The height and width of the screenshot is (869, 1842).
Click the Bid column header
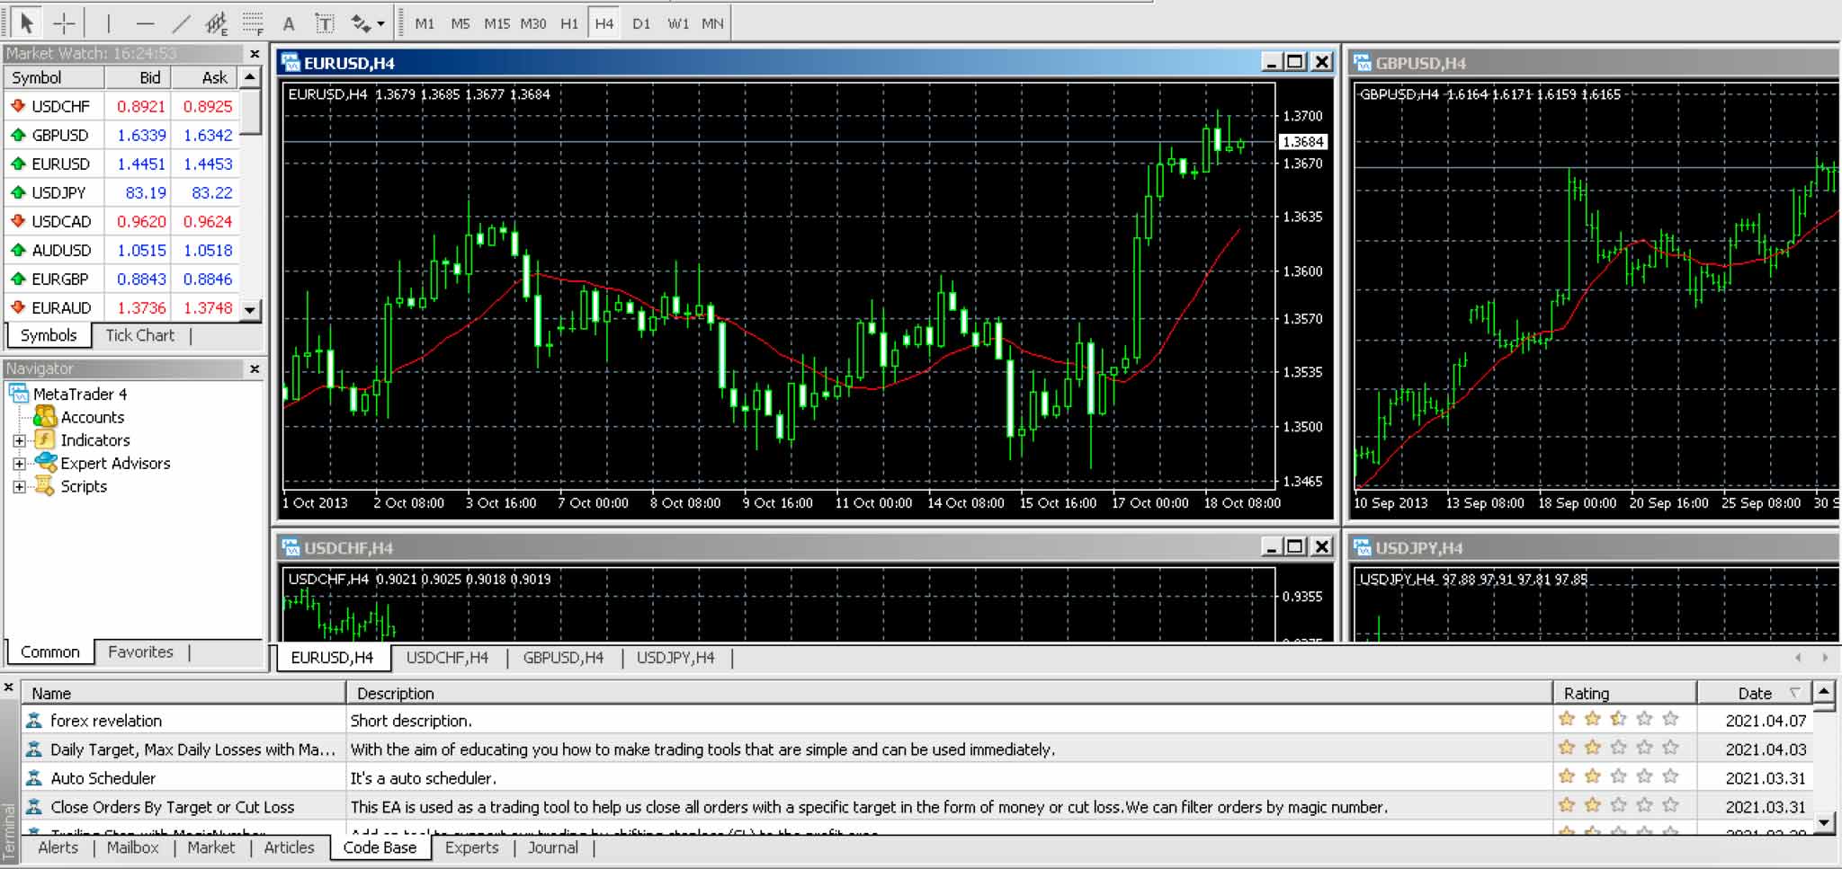[x=139, y=77]
